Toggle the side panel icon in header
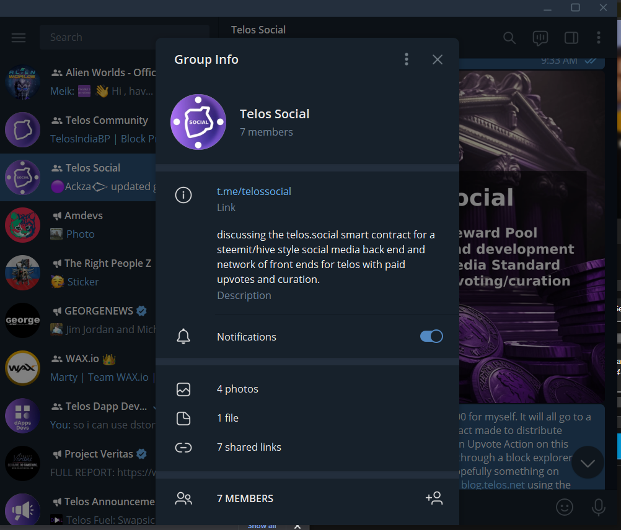The image size is (621, 530). pos(571,38)
